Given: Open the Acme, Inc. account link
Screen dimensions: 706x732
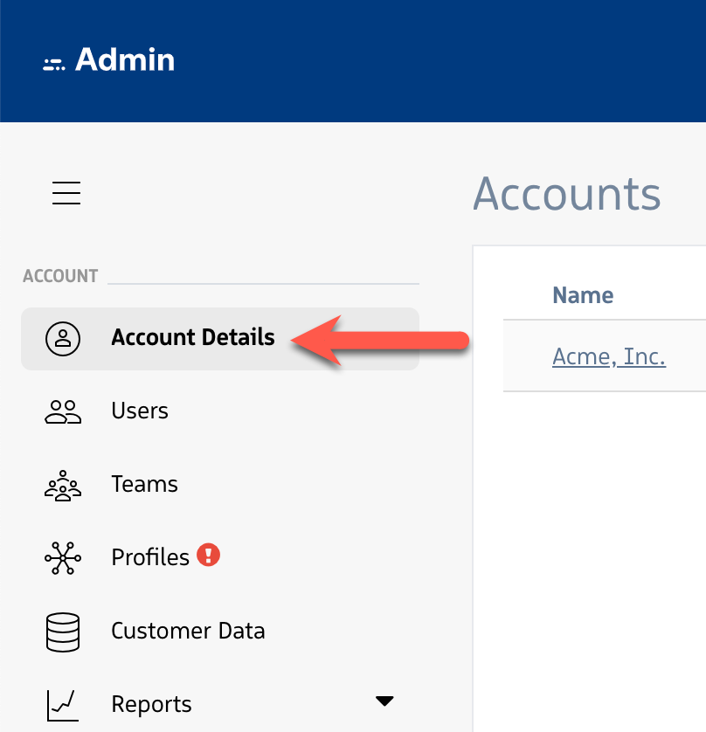Looking at the screenshot, I should pos(609,356).
